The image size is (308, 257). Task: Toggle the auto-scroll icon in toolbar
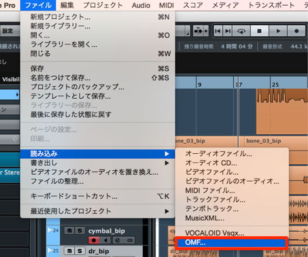click(x=198, y=32)
